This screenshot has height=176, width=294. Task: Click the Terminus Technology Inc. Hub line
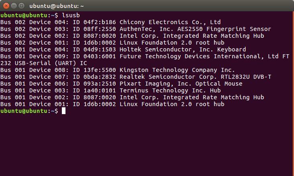click(x=110, y=90)
